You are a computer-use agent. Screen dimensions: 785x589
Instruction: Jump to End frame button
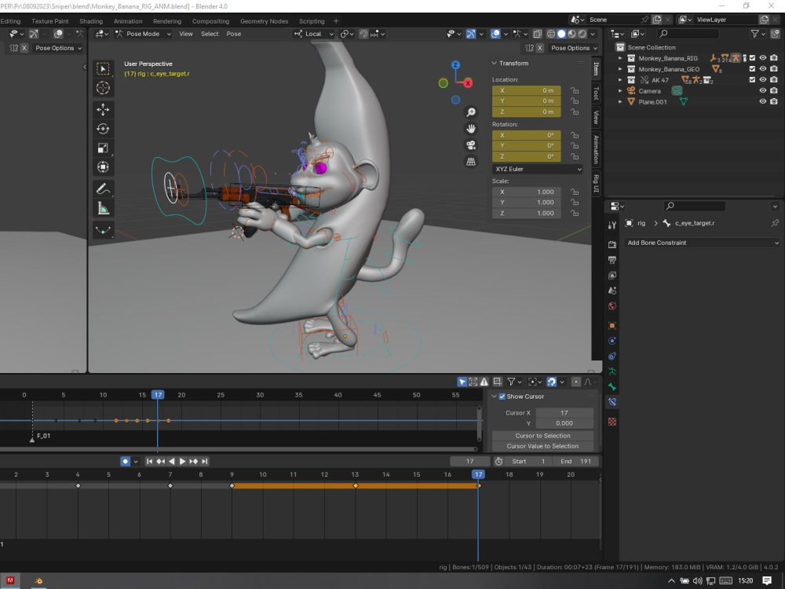click(x=204, y=461)
